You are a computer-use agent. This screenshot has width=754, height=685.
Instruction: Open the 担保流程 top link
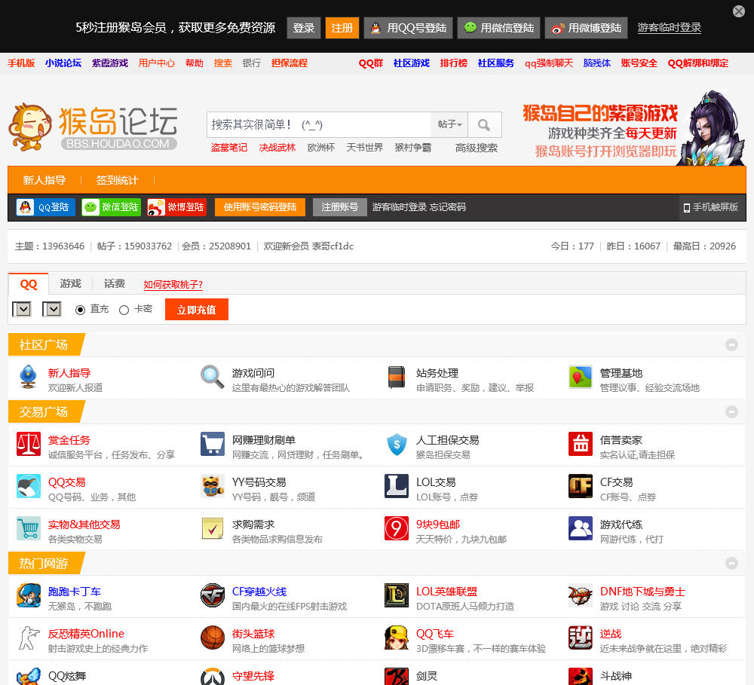pos(290,63)
